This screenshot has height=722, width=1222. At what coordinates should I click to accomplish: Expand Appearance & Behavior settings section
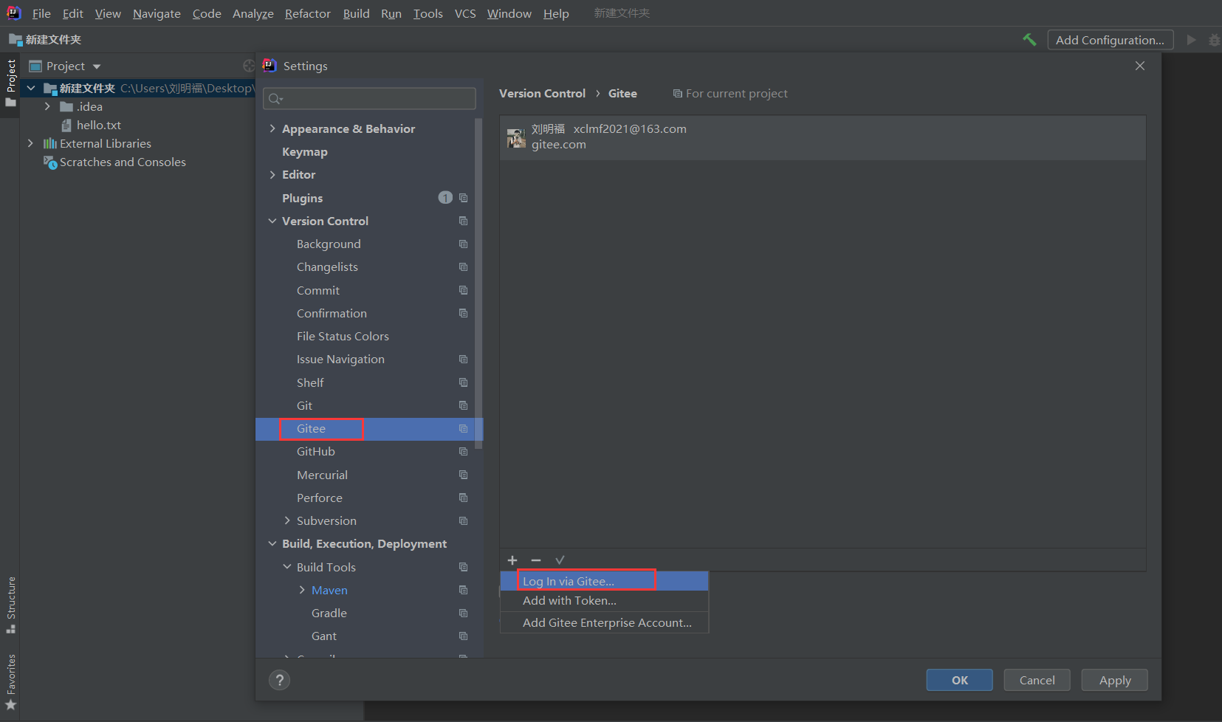click(x=272, y=128)
